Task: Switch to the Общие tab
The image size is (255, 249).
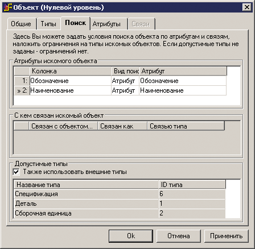Action: click(x=21, y=24)
